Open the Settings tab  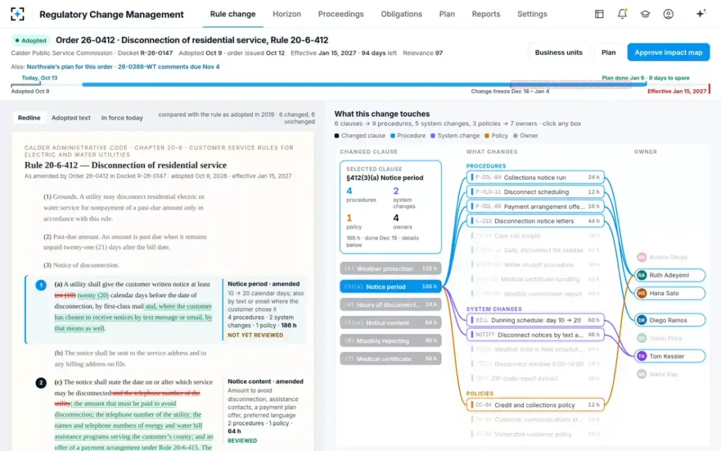tap(532, 14)
